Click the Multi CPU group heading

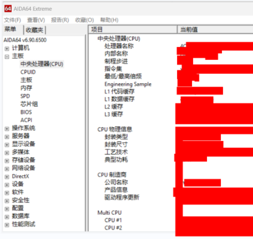click(110, 213)
